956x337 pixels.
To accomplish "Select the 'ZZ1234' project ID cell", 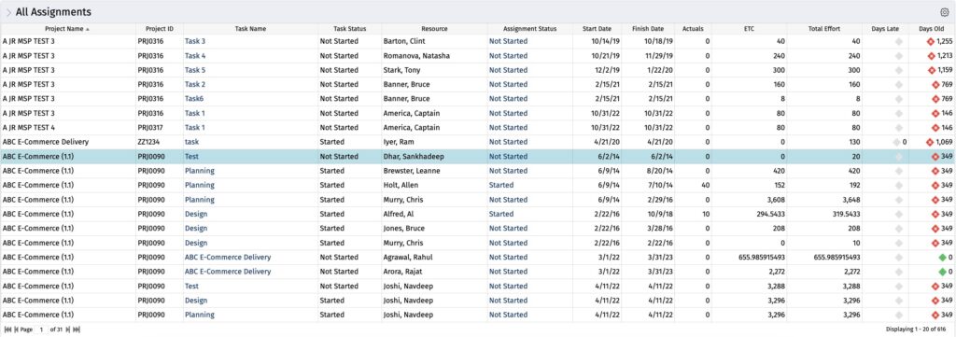I will point(160,142).
